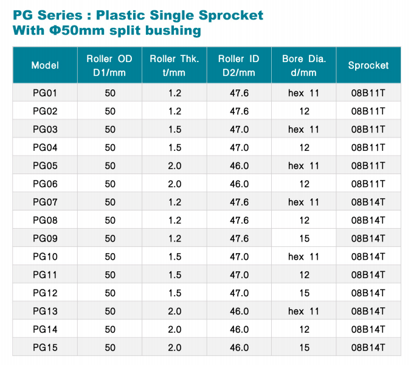Select the PG01 model cell
Image resolution: width=411 pixels, height=365 pixels.
click(45, 93)
